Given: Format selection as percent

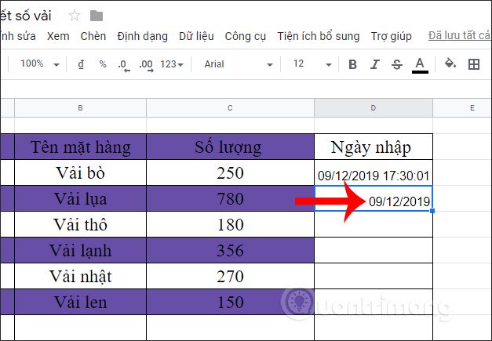Looking at the screenshot, I should pos(103,64).
